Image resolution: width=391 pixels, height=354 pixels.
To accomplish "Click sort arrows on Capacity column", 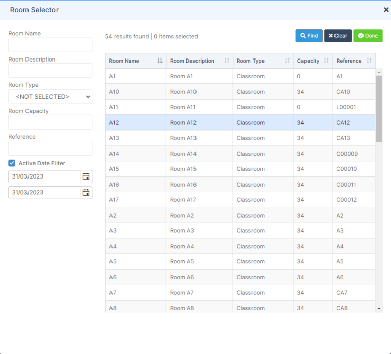I will pos(326,61).
